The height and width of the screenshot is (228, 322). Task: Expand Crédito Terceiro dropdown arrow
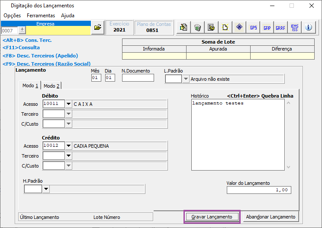[68, 156]
